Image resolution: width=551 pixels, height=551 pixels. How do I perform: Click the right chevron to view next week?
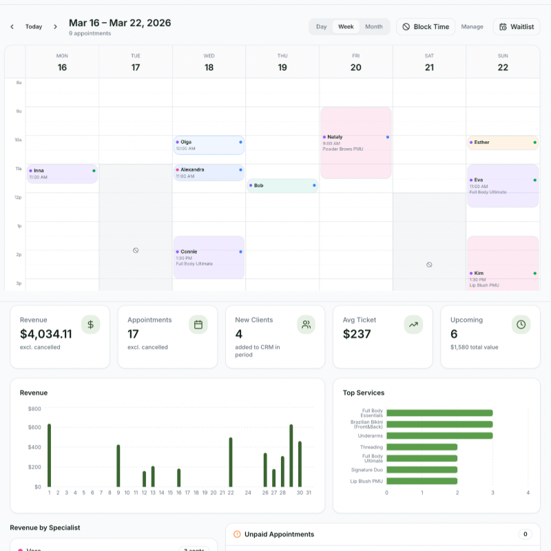[x=54, y=25]
